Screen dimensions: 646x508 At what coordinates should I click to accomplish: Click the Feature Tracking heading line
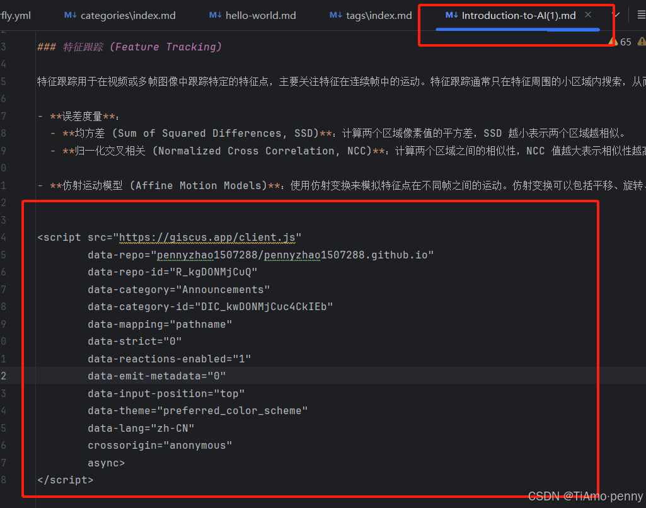click(x=129, y=47)
